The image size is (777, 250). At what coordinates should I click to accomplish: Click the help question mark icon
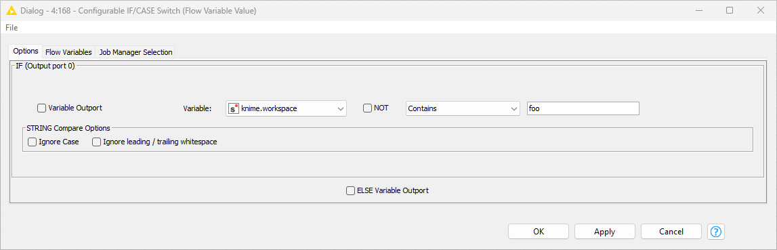pyautogui.click(x=717, y=231)
